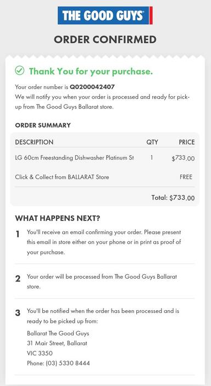
Task: Click Thank You for your purchase text
Action: click(x=91, y=71)
